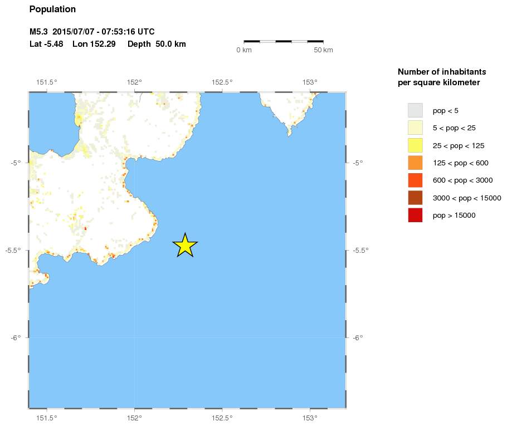Pick the orange '125 < pop < 600' swatch
This screenshot has width=507, height=426.
[415, 163]
